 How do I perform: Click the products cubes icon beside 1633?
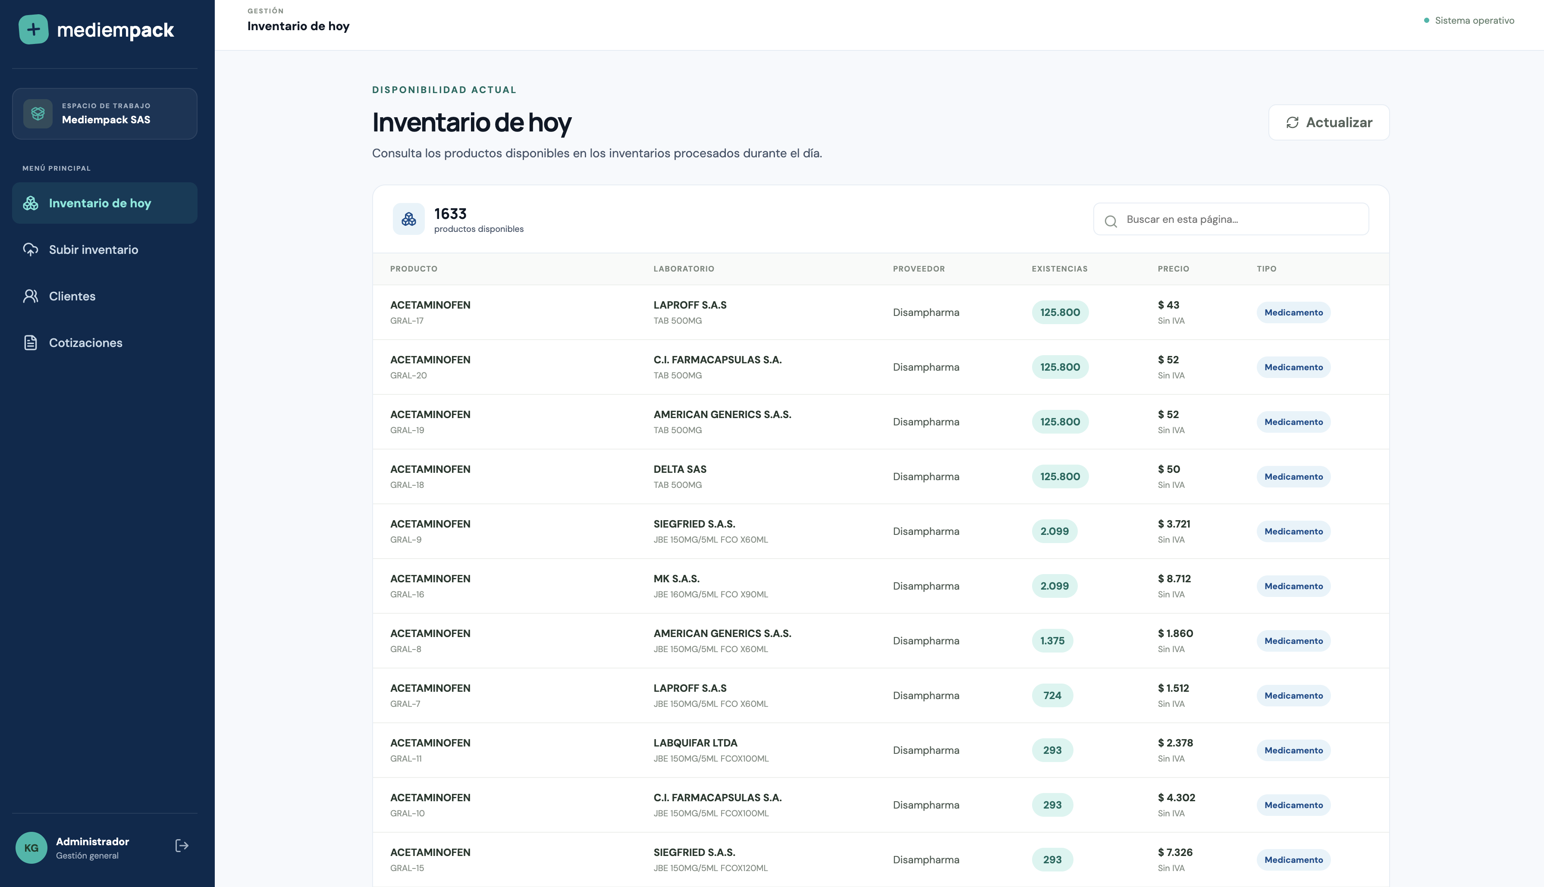pos(409,219)
